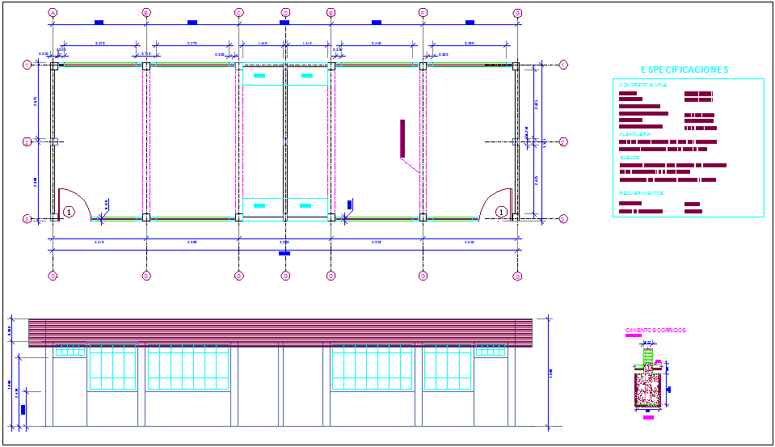Select the small transom window at elevation's left end
Image resolution: width=775 pixels, height=447 pixels.
coord(70,351)
